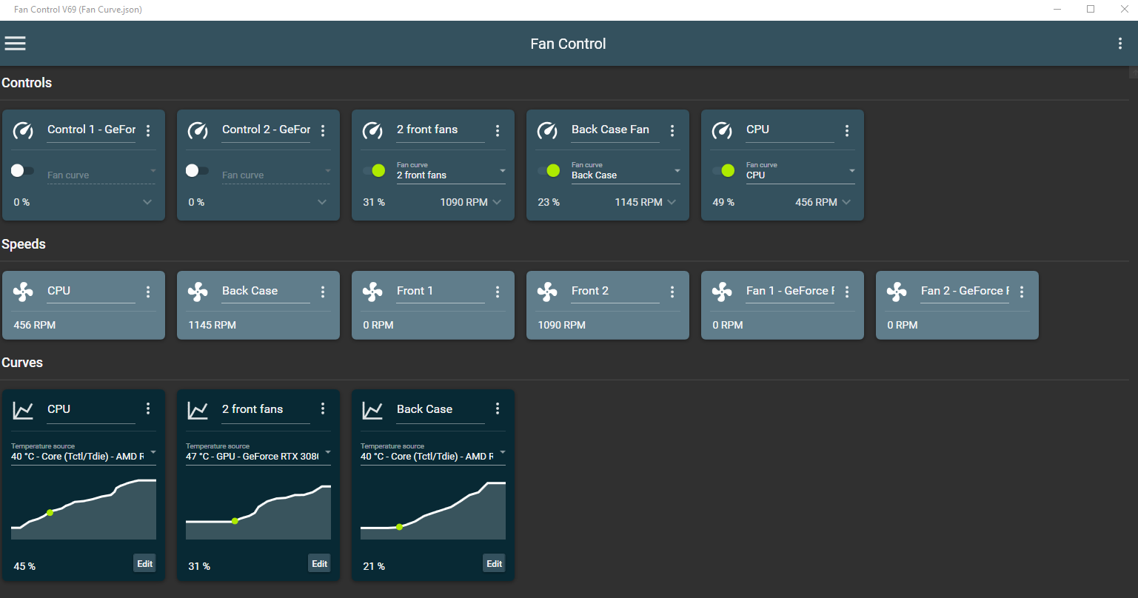Click the gauge icon on Control 2 card

click(x=198, y=130)
